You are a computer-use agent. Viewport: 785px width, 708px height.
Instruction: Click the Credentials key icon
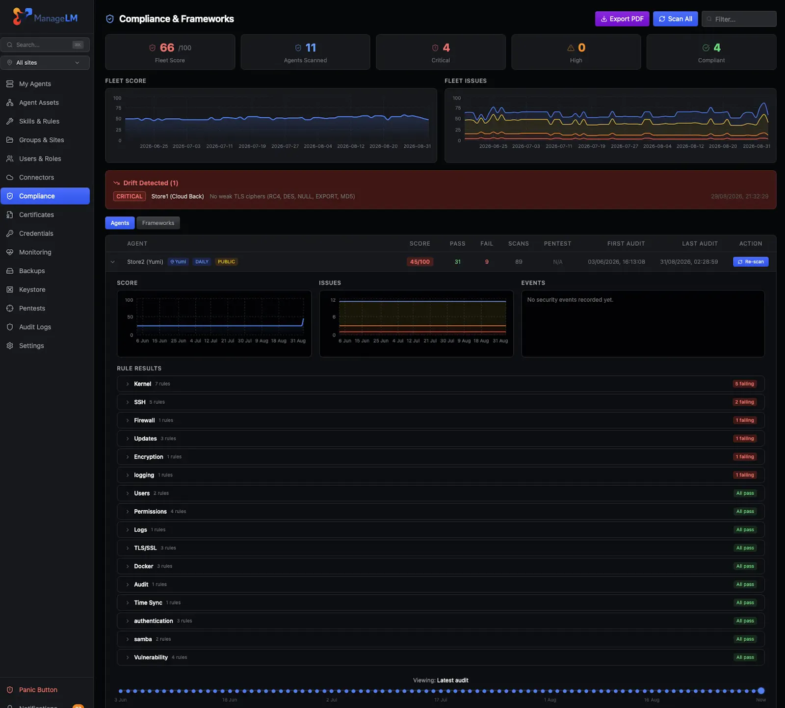(10, 234)
